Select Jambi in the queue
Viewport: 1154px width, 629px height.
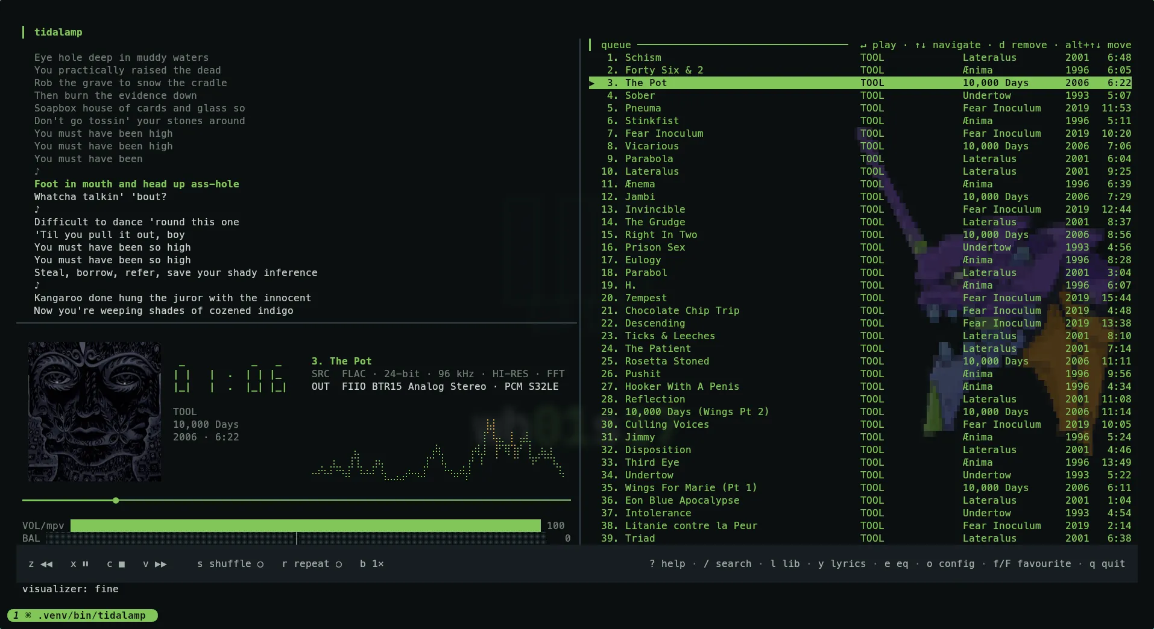coord(860,197)
